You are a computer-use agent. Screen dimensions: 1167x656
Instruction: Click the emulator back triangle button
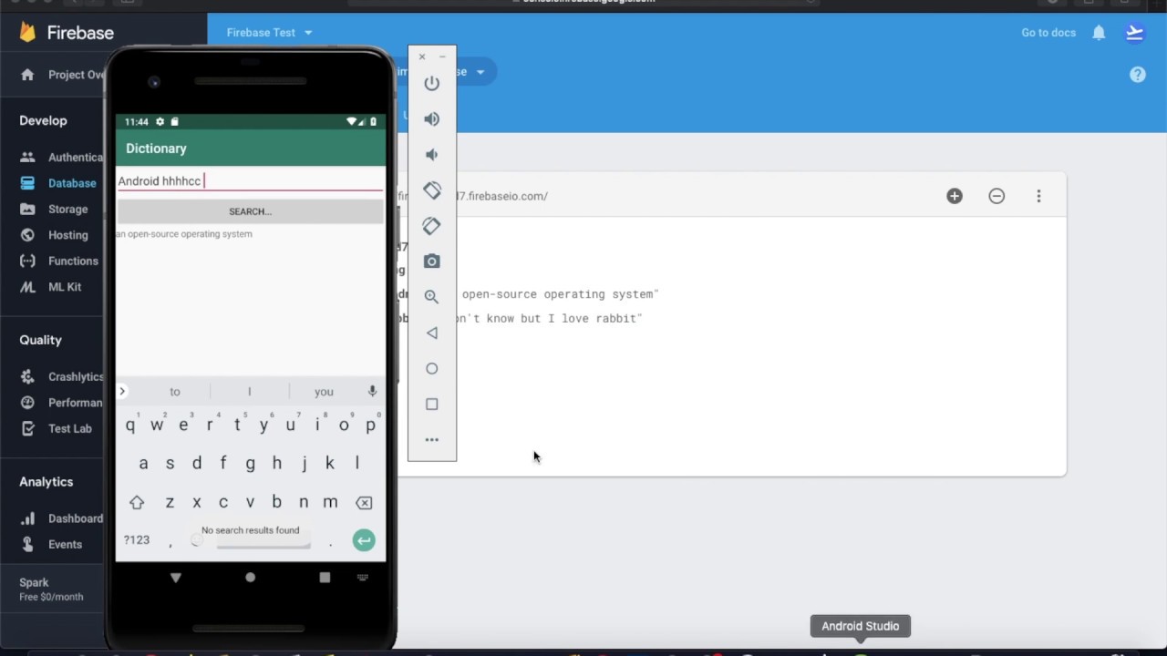pos(432,333)
